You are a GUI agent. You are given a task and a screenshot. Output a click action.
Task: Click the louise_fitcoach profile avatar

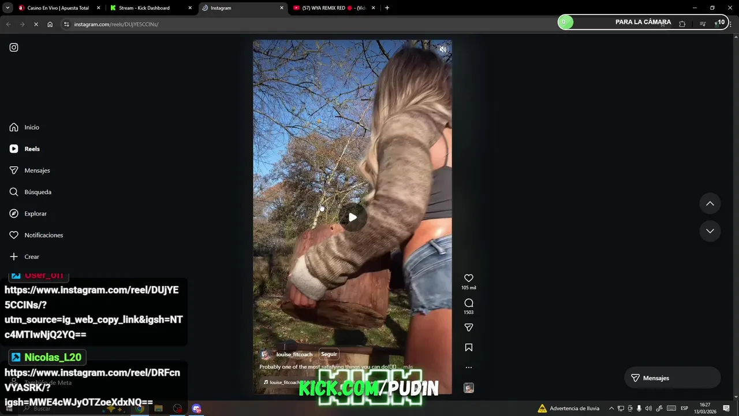(x=266, y=354)
